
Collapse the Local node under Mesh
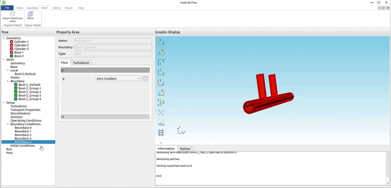tap(8, 70)
